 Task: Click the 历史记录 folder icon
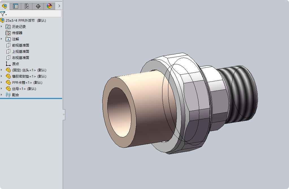coord(8,27)
